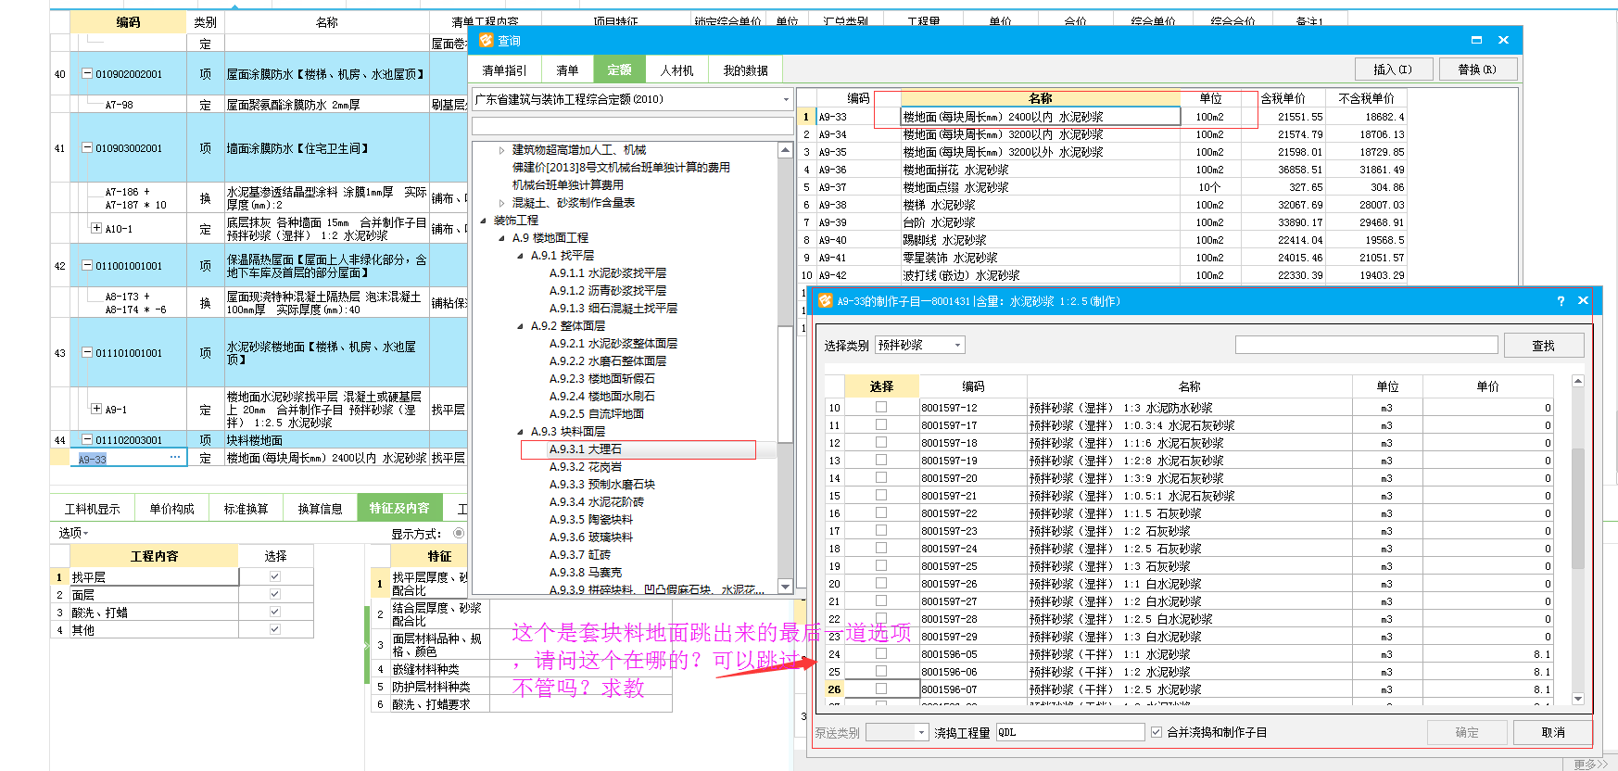Click the 插入(I) button
Viewport: 1618px width, 771px height.
tap(1393, 70)
